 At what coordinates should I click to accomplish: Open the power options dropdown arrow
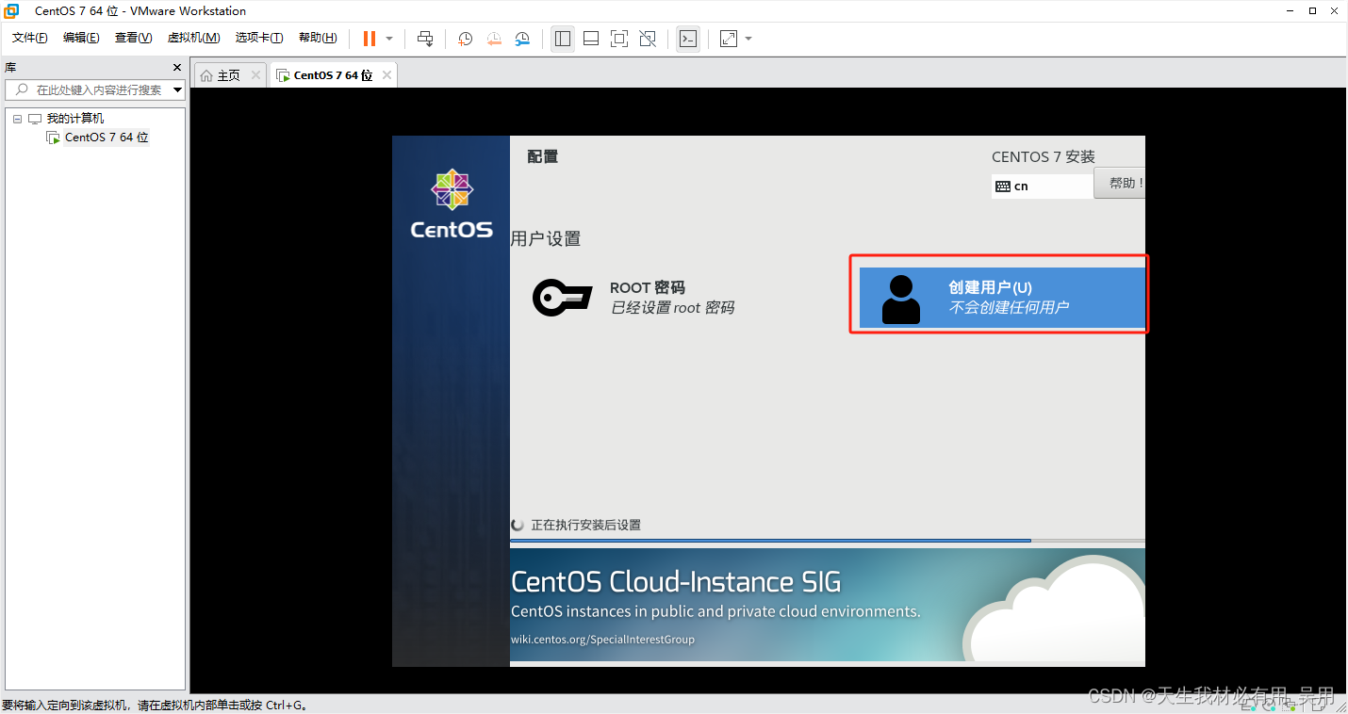coord(389,39)
